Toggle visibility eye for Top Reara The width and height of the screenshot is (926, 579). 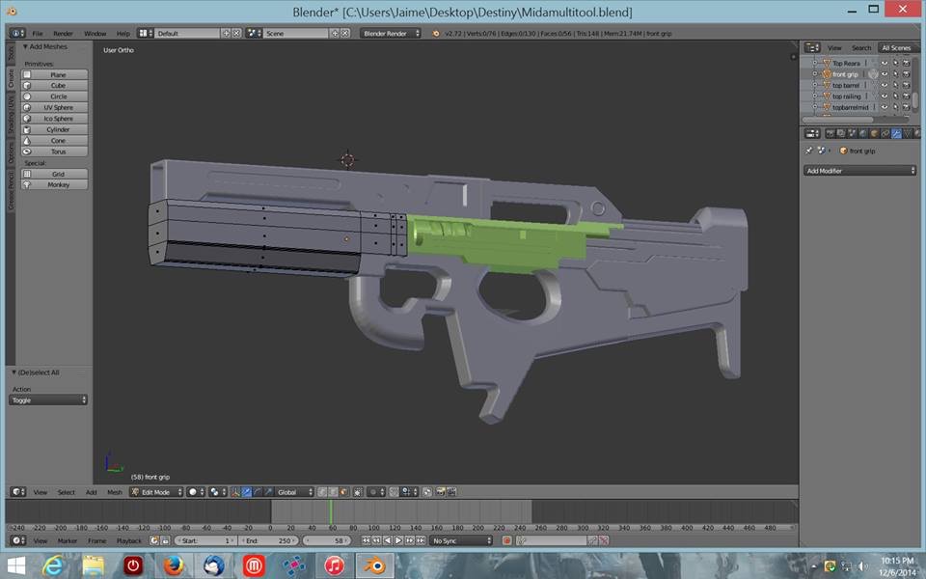[x=885, y=63]
